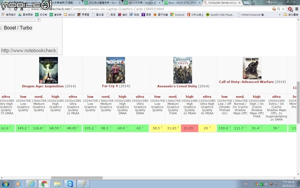
Task: Click the zoom magnifier icon in address bar
Action: click(x=279, y=9)
